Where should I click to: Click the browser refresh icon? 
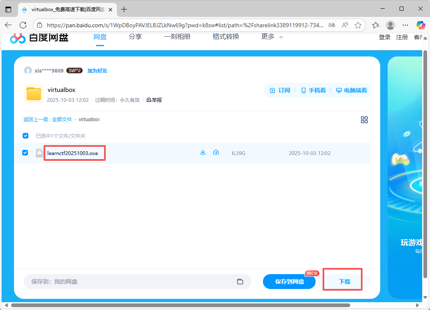coord(23,25)
